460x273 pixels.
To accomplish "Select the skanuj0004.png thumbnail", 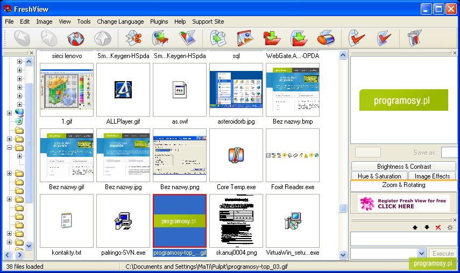I will pos(236,221).
